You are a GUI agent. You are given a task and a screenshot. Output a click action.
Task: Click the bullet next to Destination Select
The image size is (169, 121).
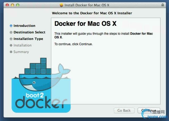point(11,32)
